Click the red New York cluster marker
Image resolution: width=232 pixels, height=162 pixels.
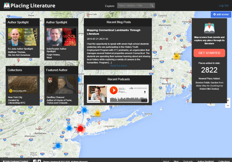tap(80, 128)
